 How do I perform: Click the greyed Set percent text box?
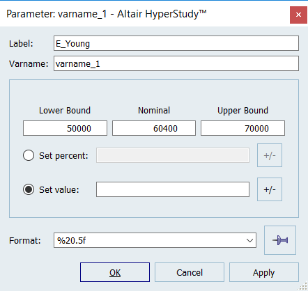coord(173,155)
